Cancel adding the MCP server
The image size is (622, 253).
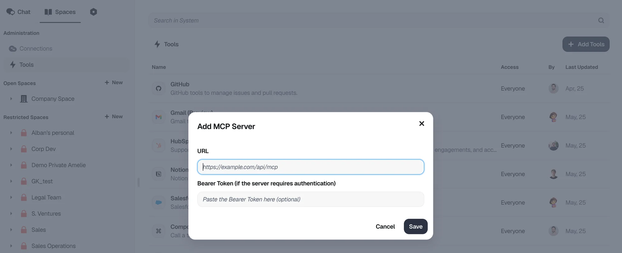coord(385,227)
